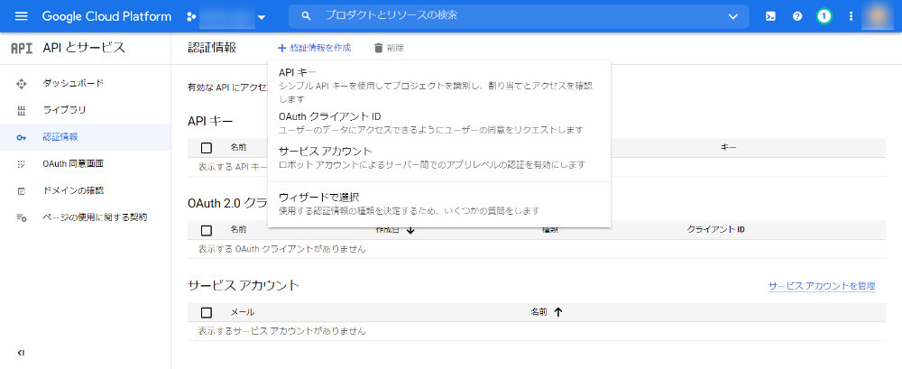This screenshot has height=369, width=902.
Task: Open the three-dot settings menu
Action: (x=851, y=16)
